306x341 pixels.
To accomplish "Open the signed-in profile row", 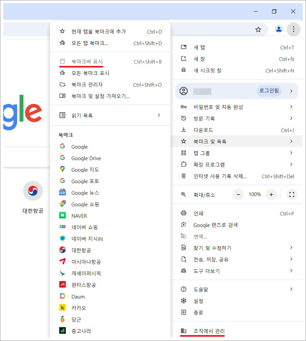I will tap(237, 91).
